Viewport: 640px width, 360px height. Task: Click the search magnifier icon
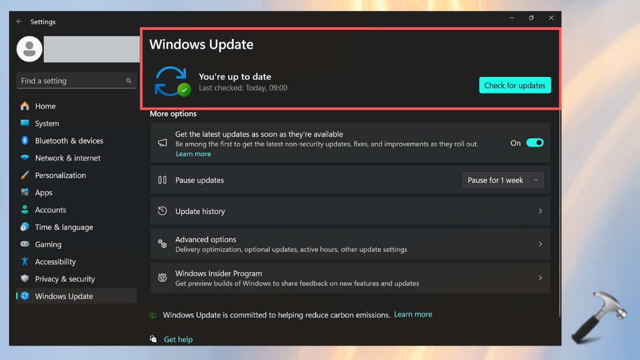click(129, 81)
